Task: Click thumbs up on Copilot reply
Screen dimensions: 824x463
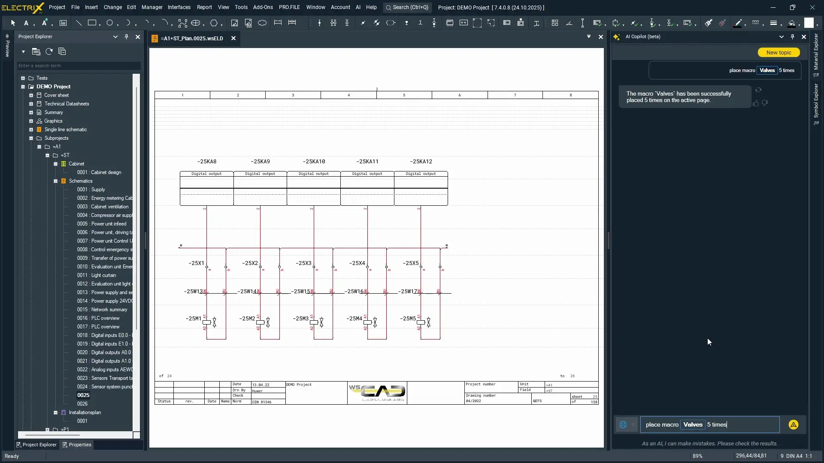Action: coord(756,103)
